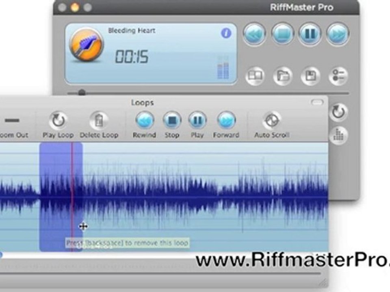Click the red playhead line in waveform
This screenshot has width=390, height=292.
tap(72, 197)
